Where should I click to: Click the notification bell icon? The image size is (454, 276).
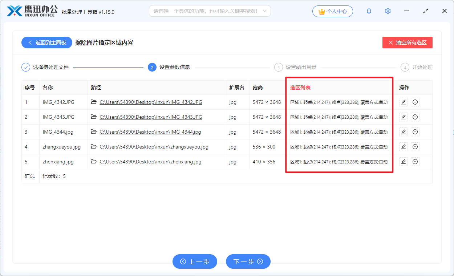click(x=369, y=11)
